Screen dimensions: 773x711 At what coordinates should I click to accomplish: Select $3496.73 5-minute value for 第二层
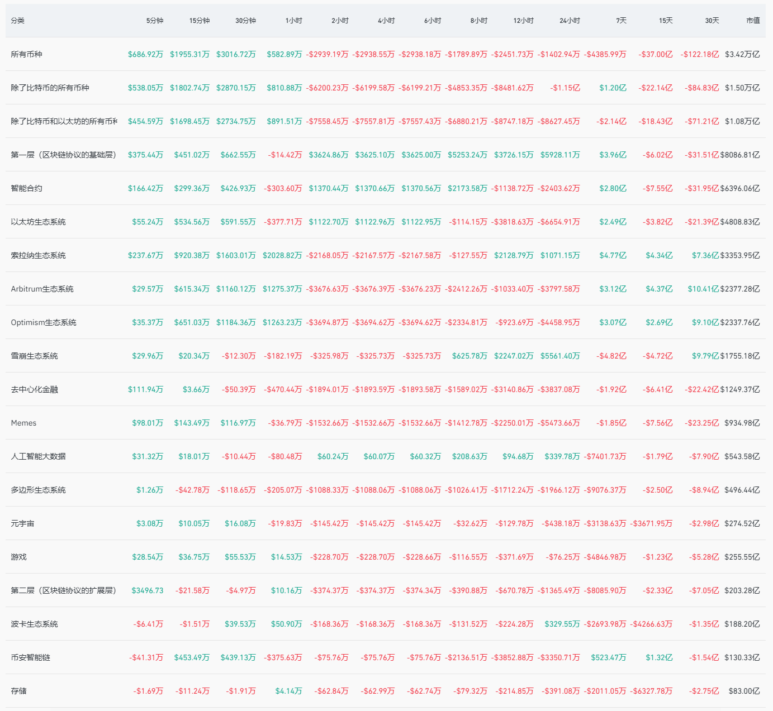(x=148, y=590)
